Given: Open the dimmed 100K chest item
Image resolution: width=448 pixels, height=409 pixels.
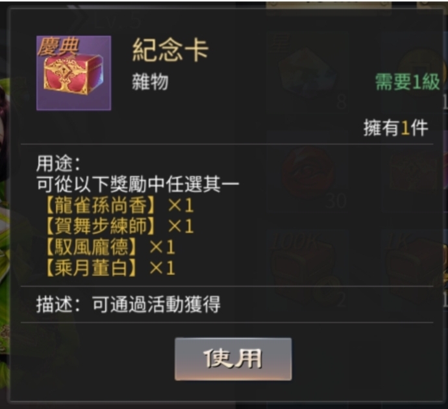Looking at the screenshot, I should click(308, 270).
